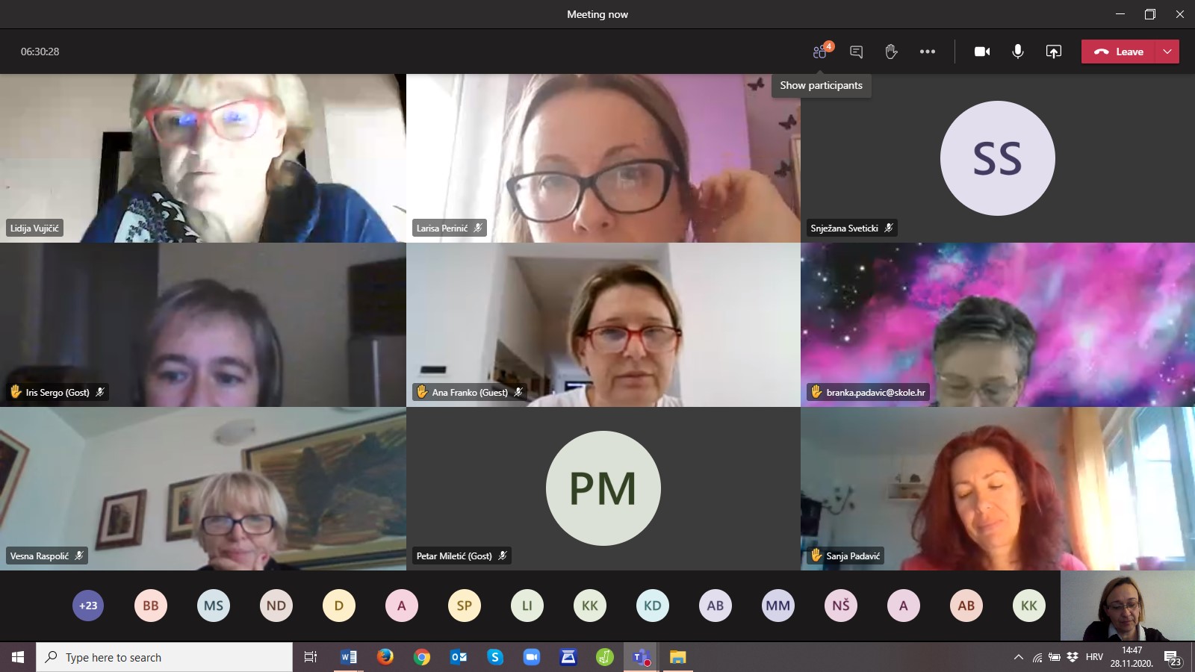Click the taskbar search box
Screen dimensions: 1195x672
[164, 657]
